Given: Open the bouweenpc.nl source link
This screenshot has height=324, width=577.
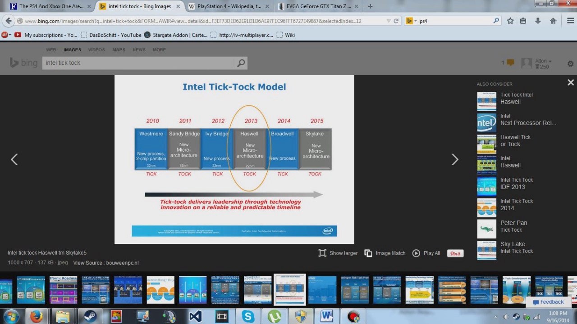Looking at the screenshot, I should pos(122,263).
